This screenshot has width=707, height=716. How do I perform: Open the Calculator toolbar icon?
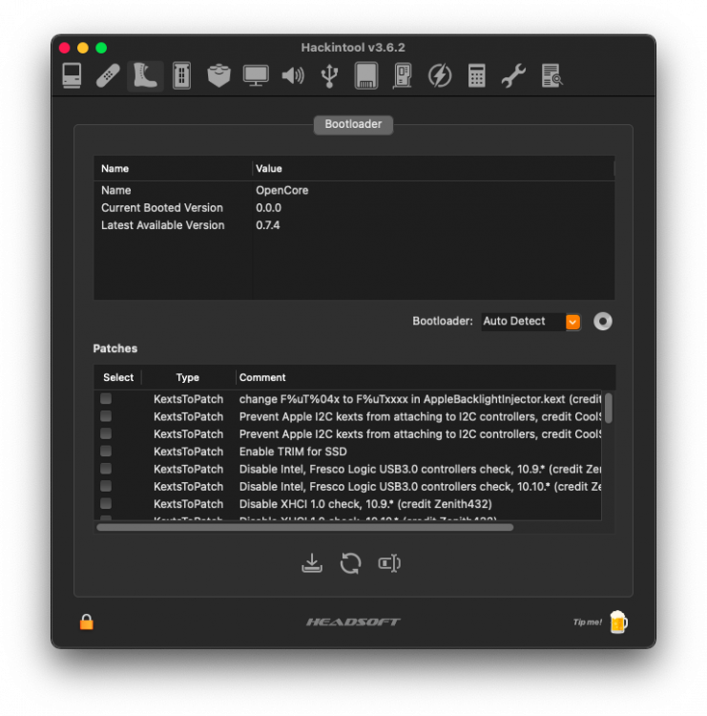click(476, 75)
